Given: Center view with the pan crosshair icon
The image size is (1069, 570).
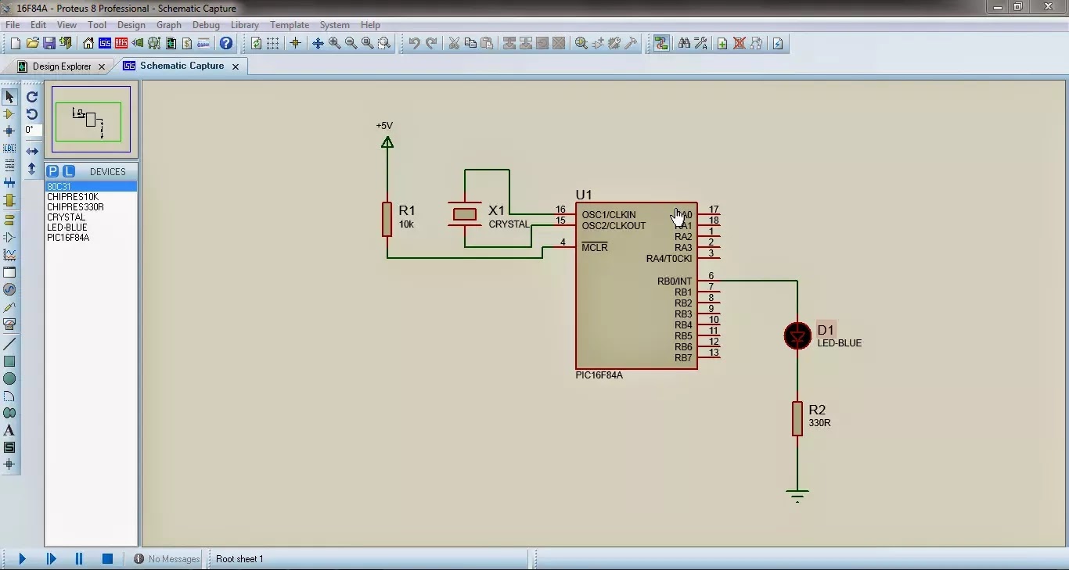Looking at the screenshot, I should coord(318,43).
